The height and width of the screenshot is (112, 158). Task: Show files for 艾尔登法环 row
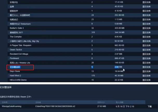(146, 67)
